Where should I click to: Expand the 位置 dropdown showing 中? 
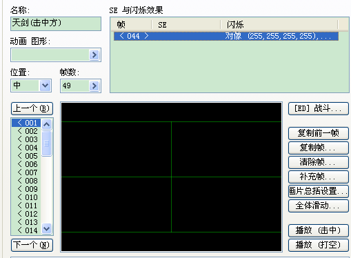coord(45,86)
